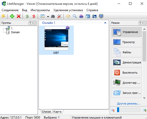This screenshot has height=119, width=147.
Task: Select Демонстрация mode
Action: point(126,62)
